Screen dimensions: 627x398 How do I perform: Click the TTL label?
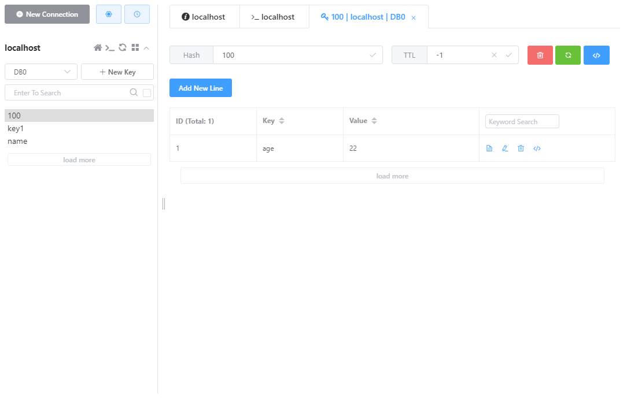[410, 55]
